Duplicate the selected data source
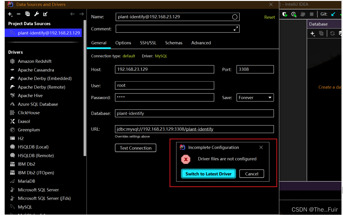The height and width of the screenshot is (215, 343). pos(28,14)
